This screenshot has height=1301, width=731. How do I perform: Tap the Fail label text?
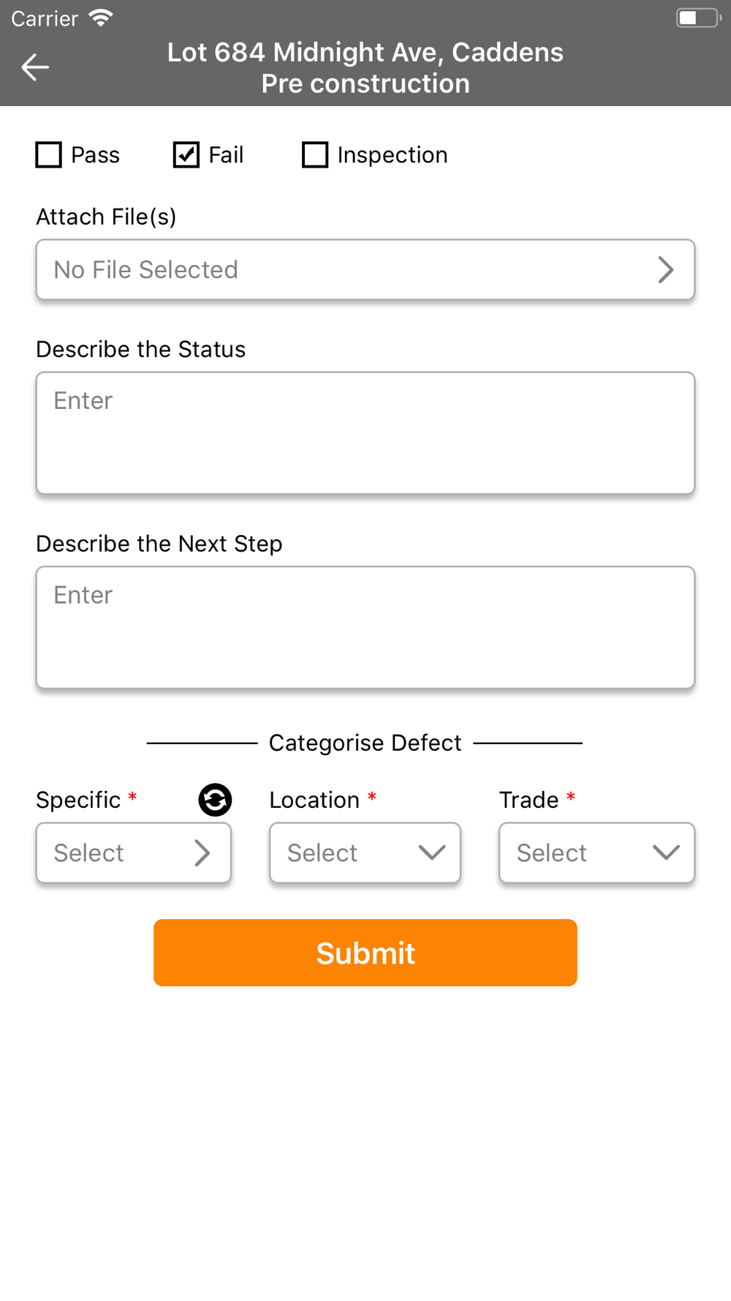coord(226,155)
